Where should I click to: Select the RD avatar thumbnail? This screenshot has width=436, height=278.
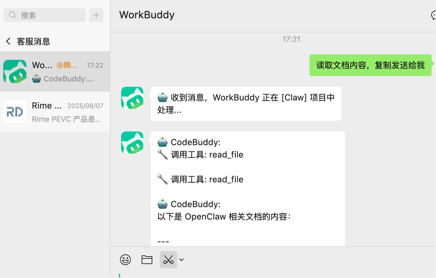(15, 112)
